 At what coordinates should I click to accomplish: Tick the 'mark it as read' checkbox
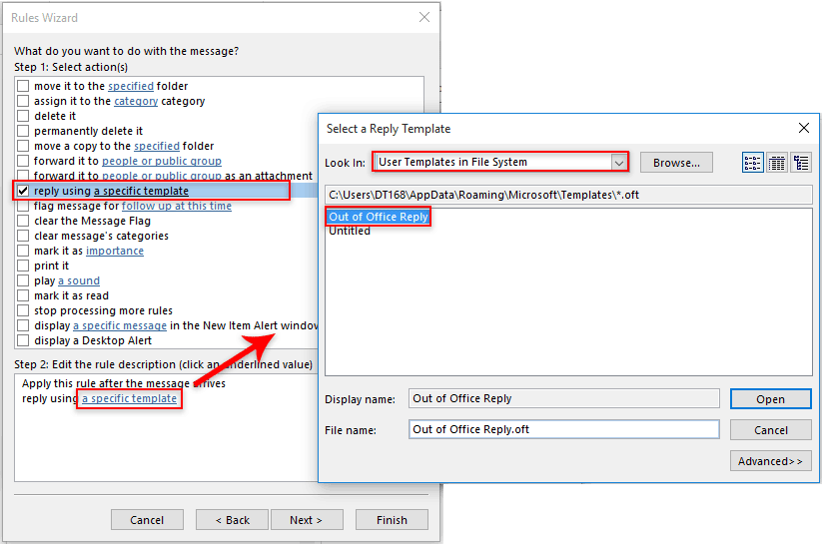point(23,295)
